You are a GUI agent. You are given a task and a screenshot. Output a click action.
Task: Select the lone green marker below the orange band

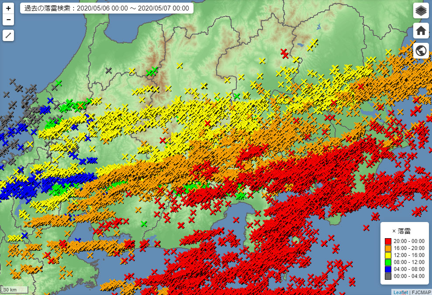pos(144,224)
